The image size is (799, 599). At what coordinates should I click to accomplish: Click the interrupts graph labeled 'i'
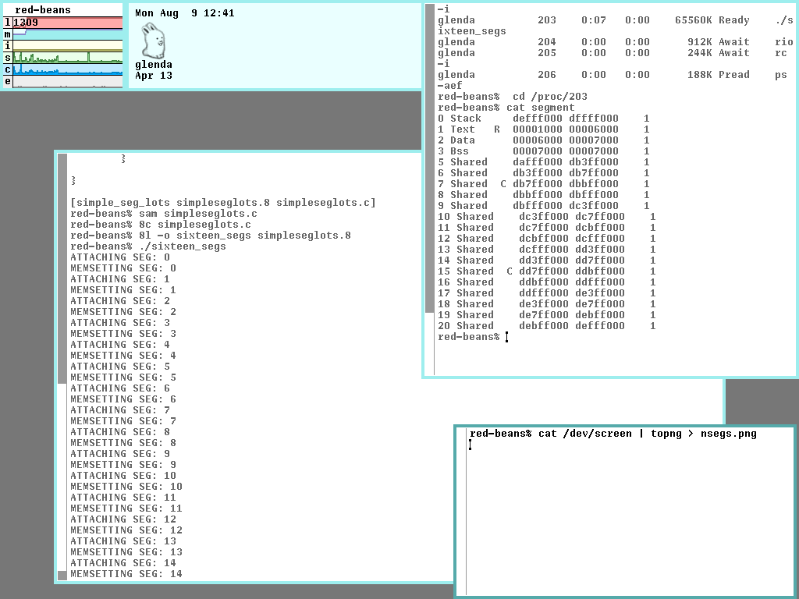point(67,46)
